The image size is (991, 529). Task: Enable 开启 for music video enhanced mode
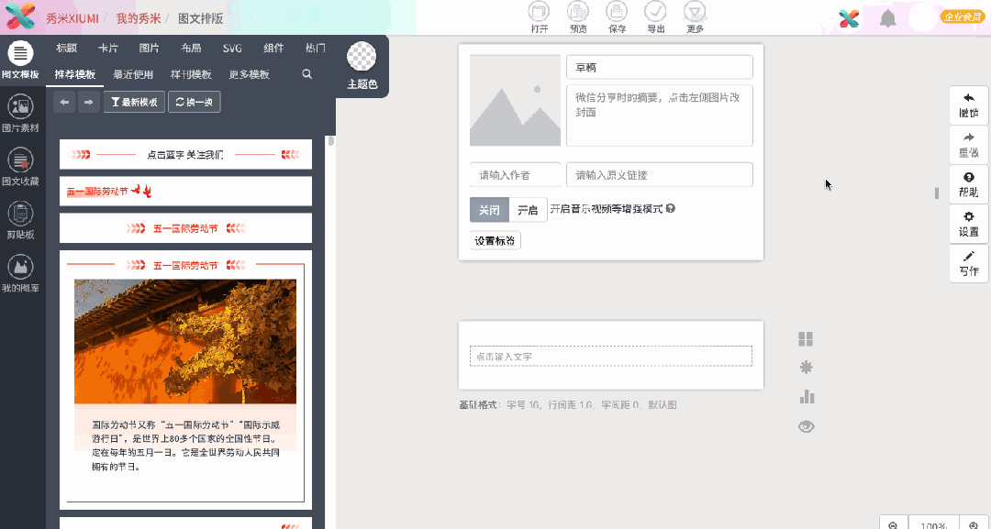527,209
